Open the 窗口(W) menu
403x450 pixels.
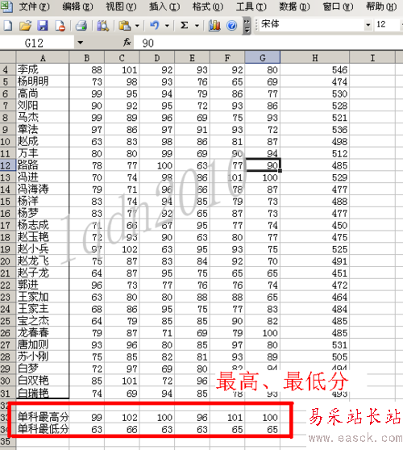click(x=338, y=6)
